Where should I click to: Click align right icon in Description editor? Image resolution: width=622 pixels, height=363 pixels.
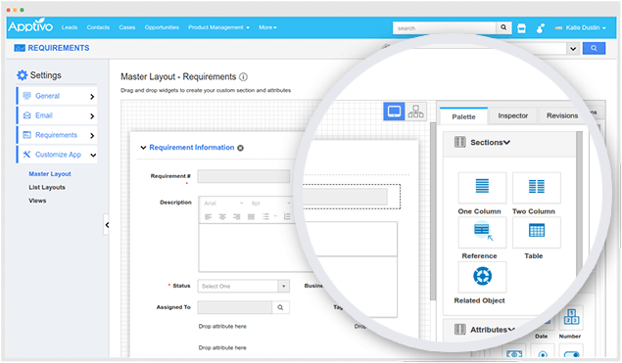tap(237, 216)
